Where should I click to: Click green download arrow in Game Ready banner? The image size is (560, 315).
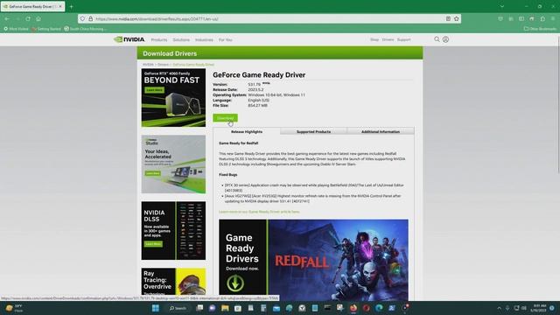(235, 283)
